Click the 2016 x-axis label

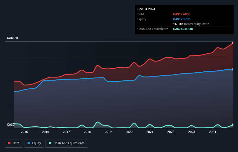coord(46,132)
